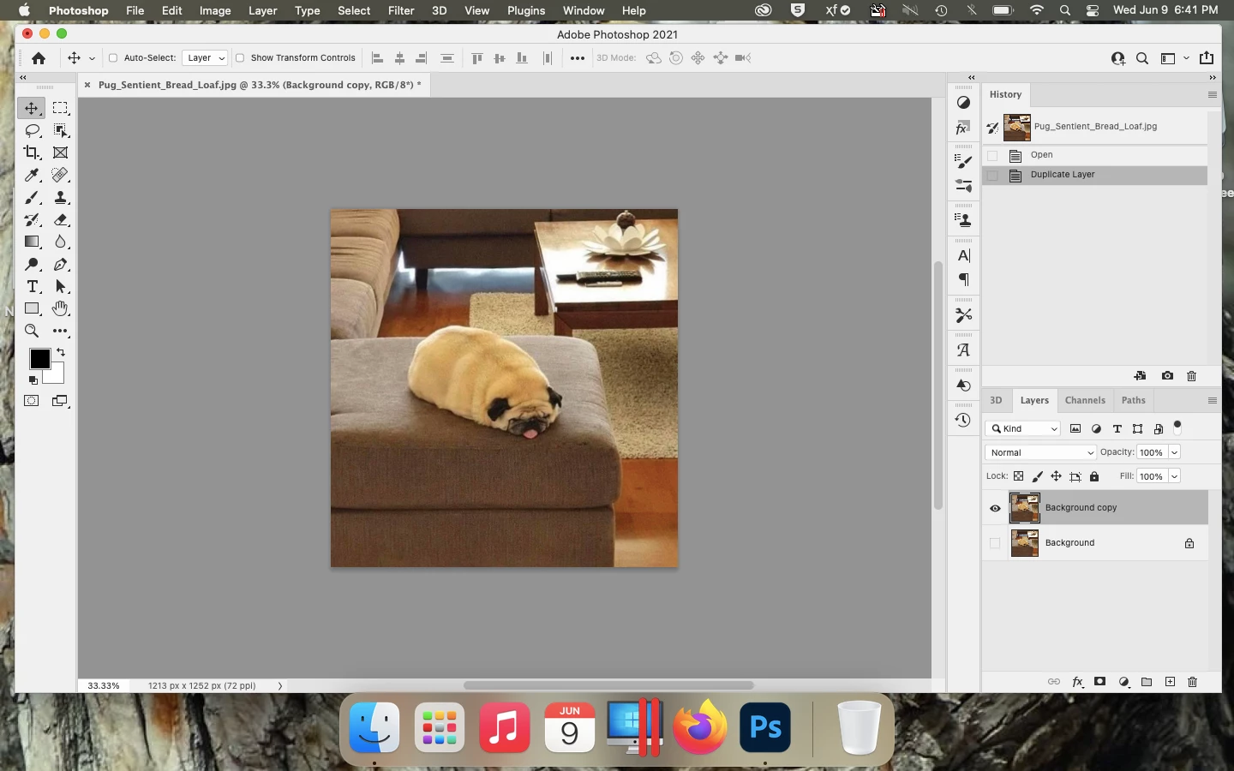Enable Show Transform Controls checkbox
This screenshot has height=771, width=1234.
tap(240, 58)
